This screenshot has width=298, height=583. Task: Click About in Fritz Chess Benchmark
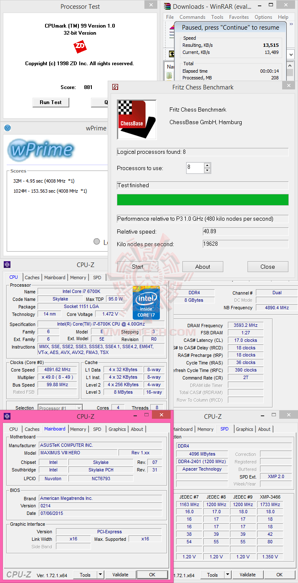203,267
